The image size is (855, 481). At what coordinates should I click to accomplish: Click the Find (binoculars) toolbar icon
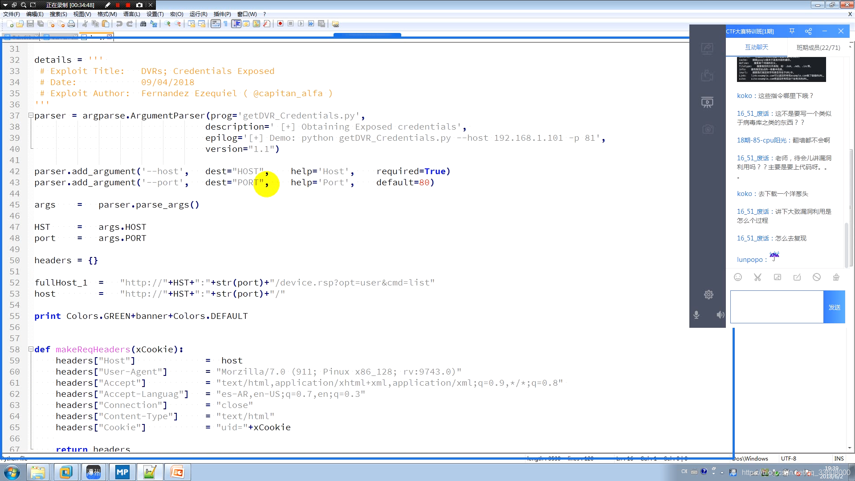143,24
